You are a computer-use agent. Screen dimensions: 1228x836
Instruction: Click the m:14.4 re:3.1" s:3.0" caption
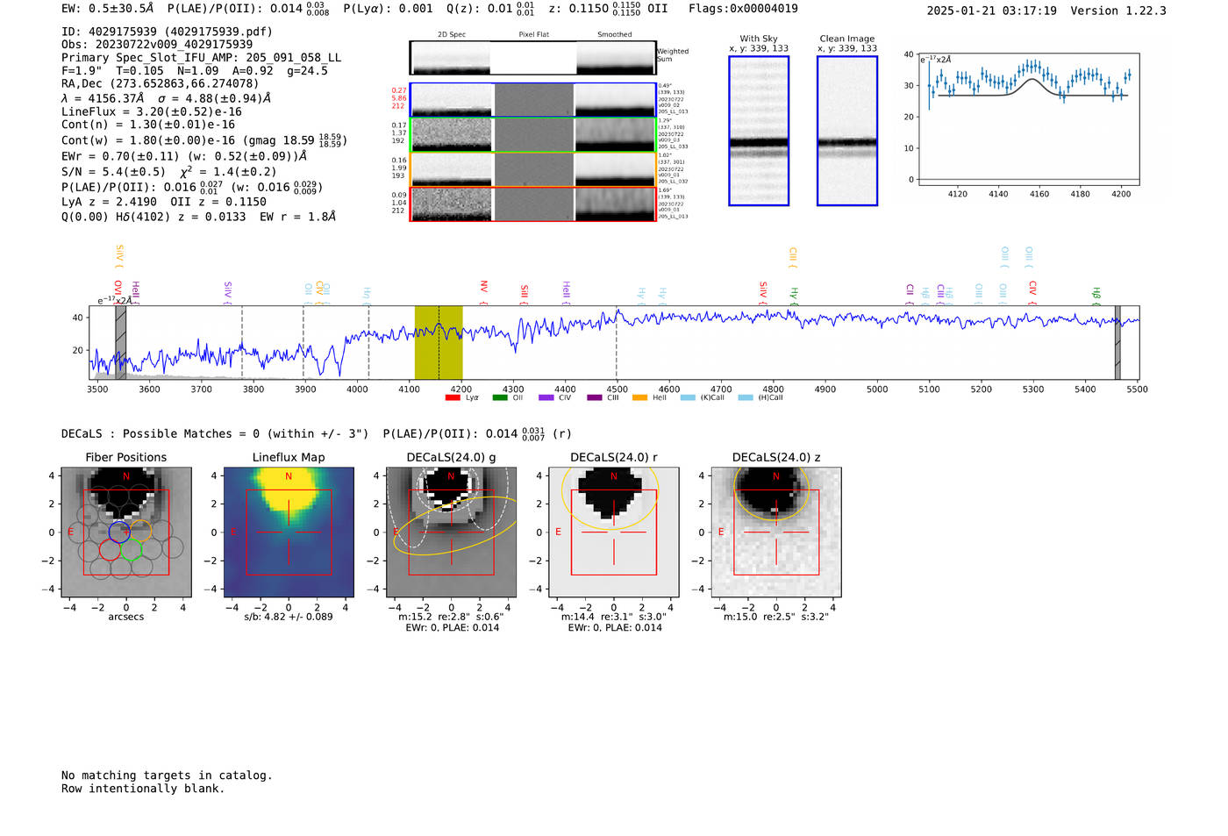(x=614, y=617)
